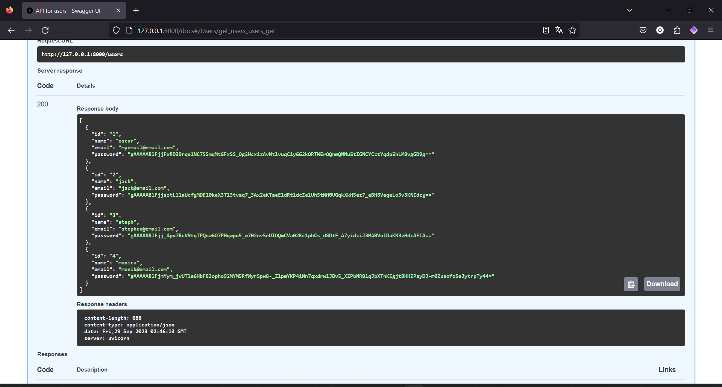This screenshot has height=387, width=722.
Task: Open the Firefox account icon
Action: (x=660, y=30)
